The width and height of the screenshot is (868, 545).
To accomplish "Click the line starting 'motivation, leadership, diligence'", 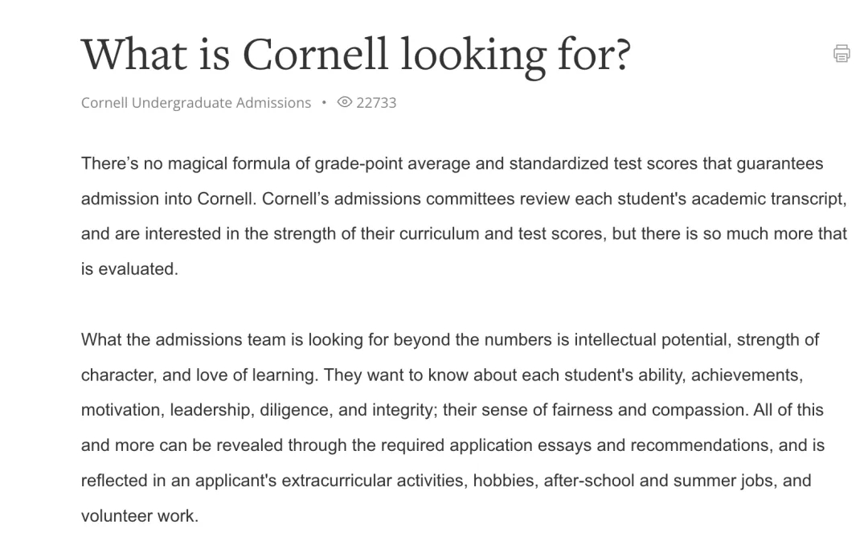I will 452,410.
